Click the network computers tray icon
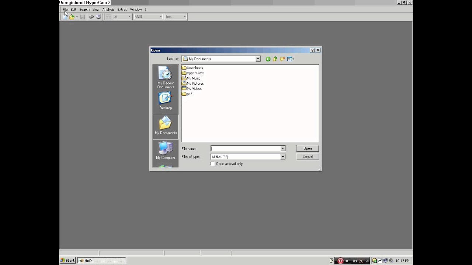The image size is (472, 265). coord(385,261)
